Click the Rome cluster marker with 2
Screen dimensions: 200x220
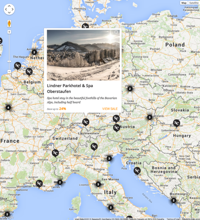pyautogui.click(x=111, y=208)
